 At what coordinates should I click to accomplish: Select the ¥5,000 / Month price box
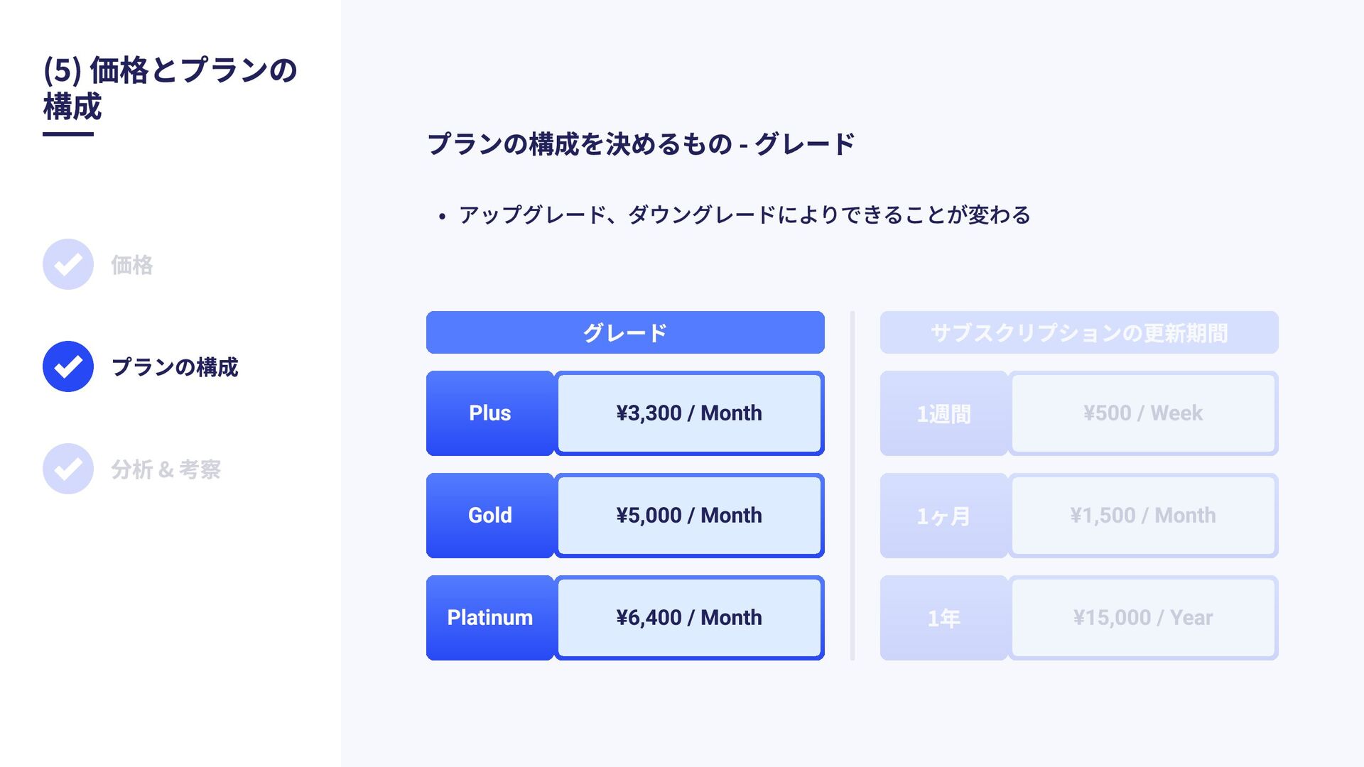point(689,516)
